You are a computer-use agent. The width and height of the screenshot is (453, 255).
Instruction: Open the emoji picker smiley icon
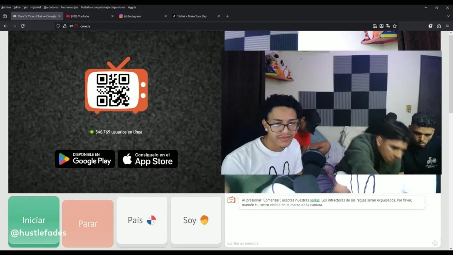(435, 243)
